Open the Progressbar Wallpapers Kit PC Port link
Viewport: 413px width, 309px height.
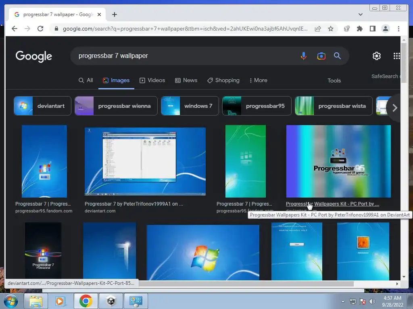pyautogui.click(x=332, y=204)
